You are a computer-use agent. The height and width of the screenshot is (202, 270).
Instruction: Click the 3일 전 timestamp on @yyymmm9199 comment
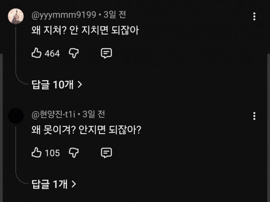tap(115, 15)
